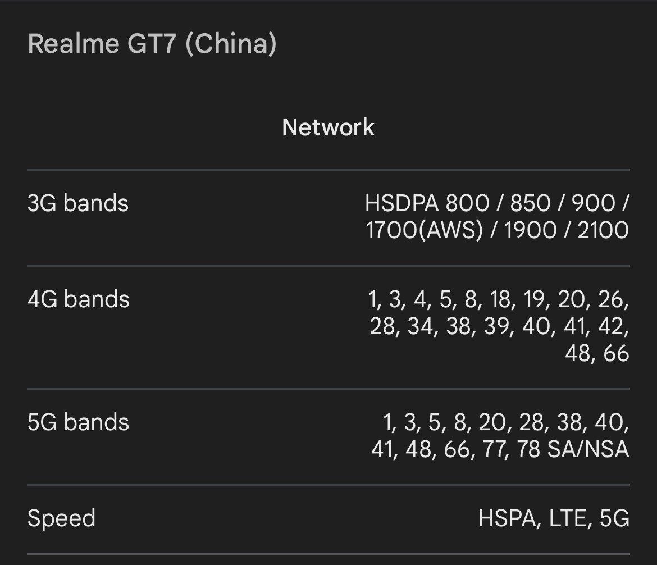Tap "5G" at the end of Speed value
The image size is (657, 565).
pyautogui.click(x=614, y=518)
